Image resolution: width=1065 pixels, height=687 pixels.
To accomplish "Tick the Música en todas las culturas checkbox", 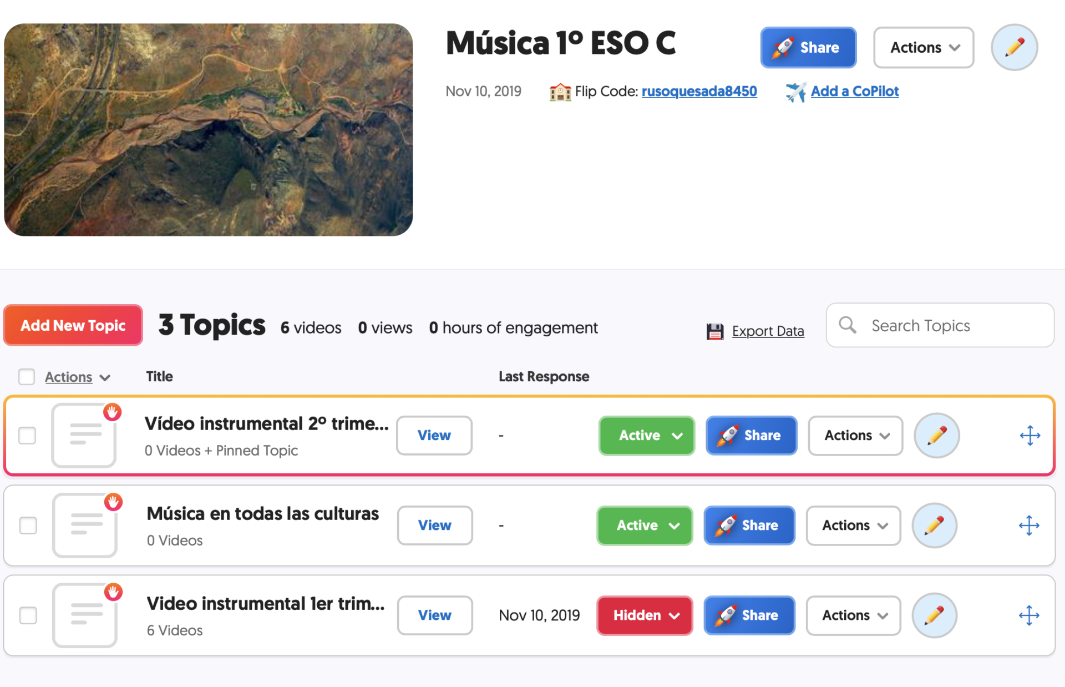I will [x=28, y=525].
